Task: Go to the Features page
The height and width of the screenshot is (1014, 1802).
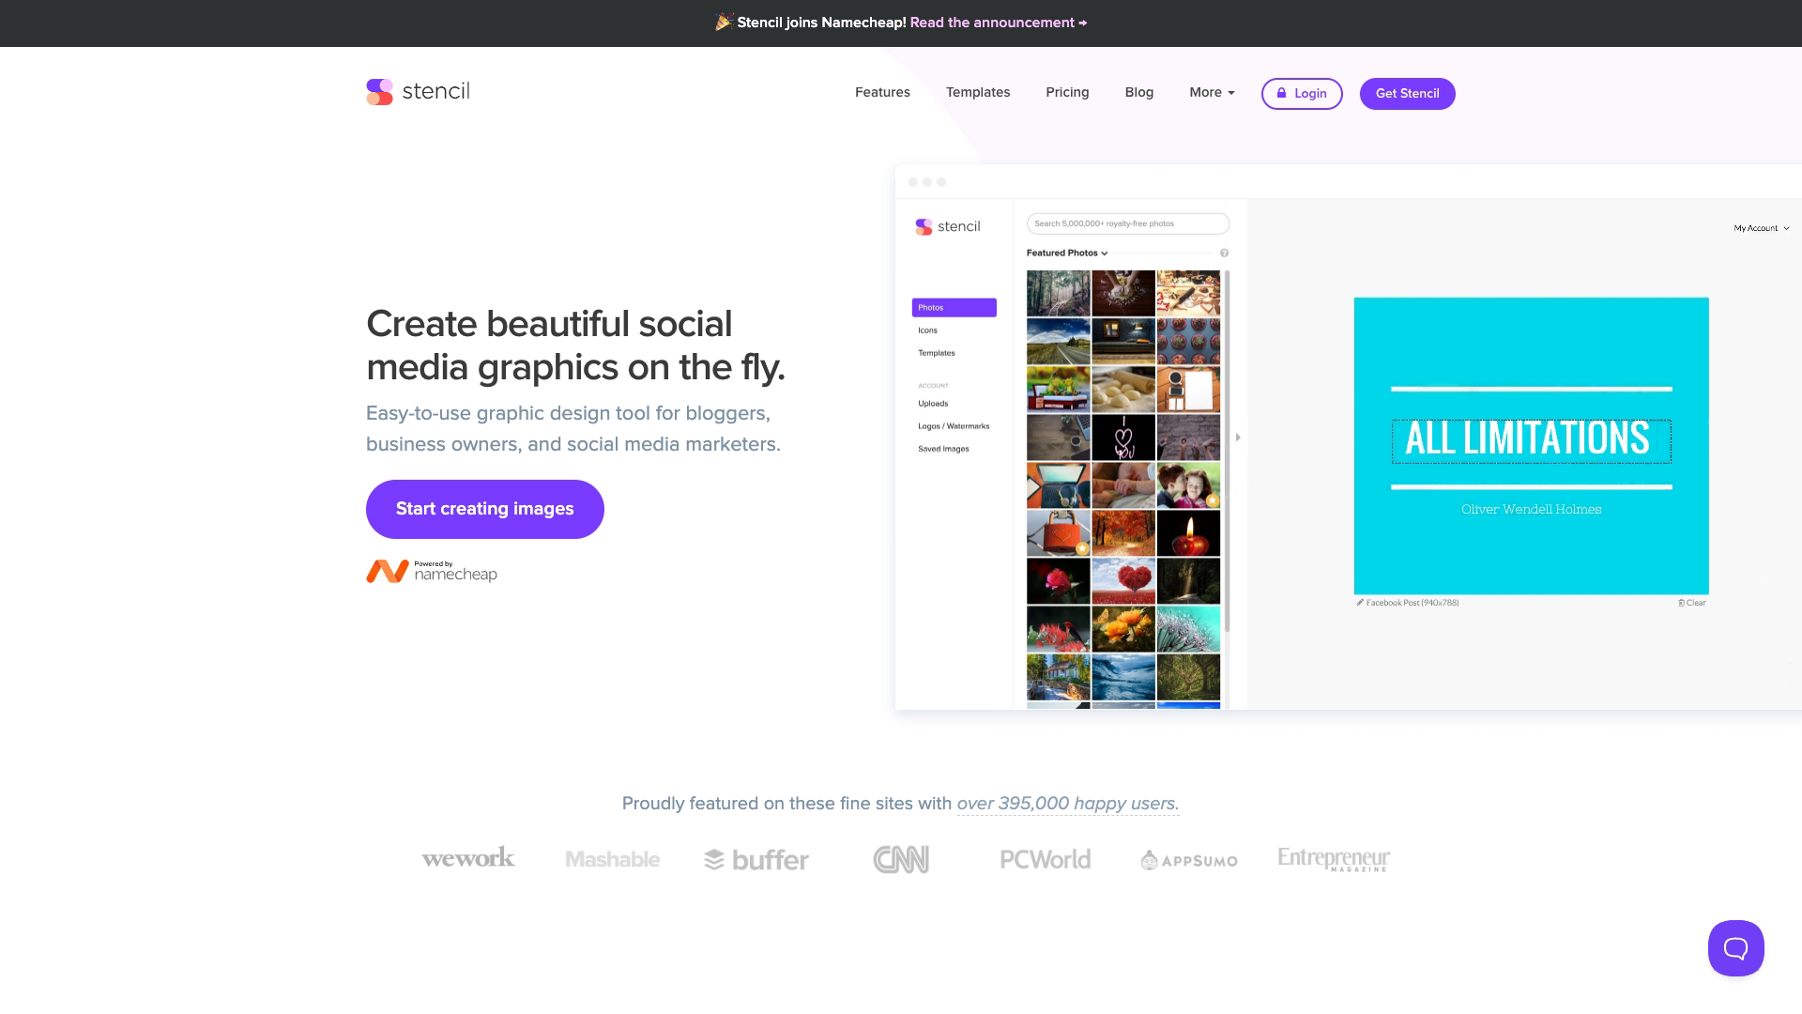Action: 882,92
